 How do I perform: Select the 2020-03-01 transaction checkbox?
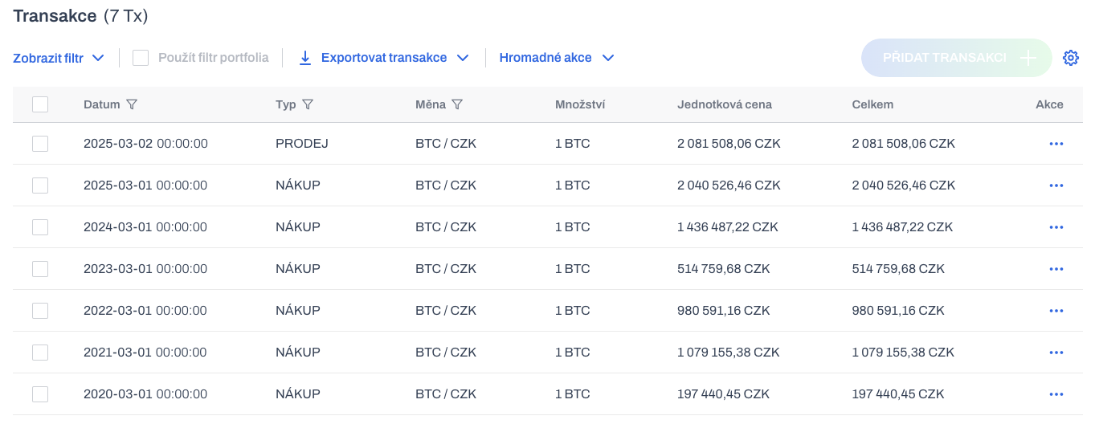click(40, 394)
